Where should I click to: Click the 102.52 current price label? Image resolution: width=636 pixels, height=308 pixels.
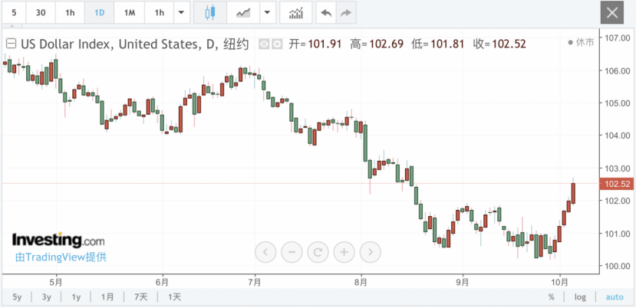tap(617, 184)
